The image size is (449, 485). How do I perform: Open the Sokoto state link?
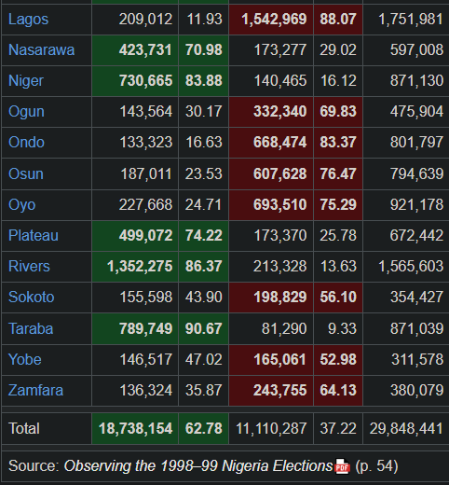[x=32, y=297]
